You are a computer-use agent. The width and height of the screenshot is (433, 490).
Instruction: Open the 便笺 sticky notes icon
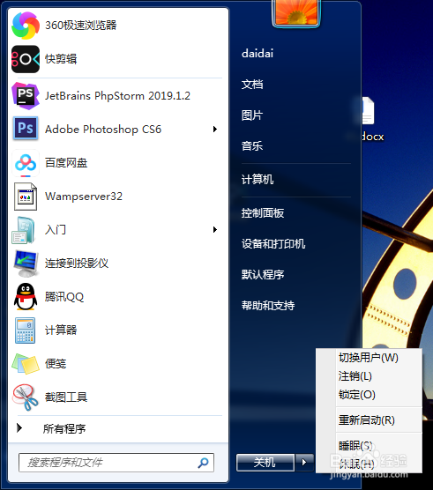[26, 364]
